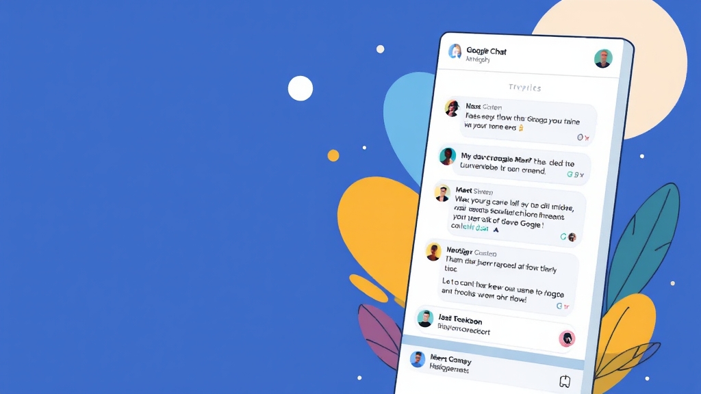The height and width of the screenshot is (394, 701).
Task: Click the Google Chat header title
Action: coord(487,51)
